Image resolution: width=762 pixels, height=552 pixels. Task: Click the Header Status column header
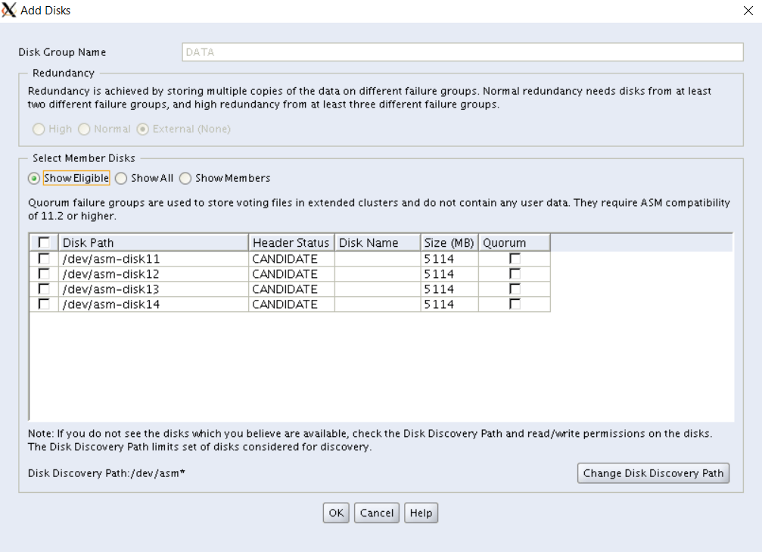(291, 243)
